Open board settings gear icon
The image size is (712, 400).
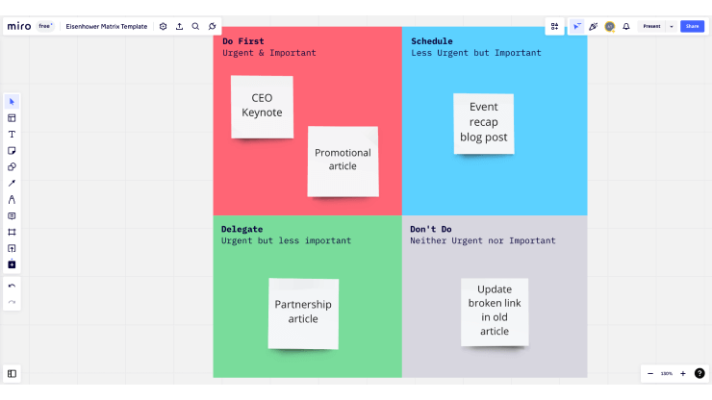163,26
